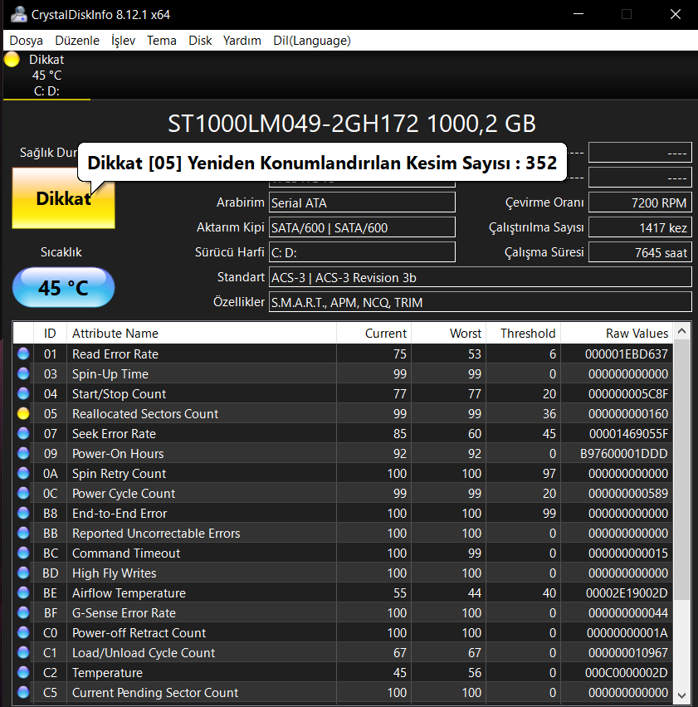Click the 45 °C temperature button
698x707 pixels.
pos(64,288)
